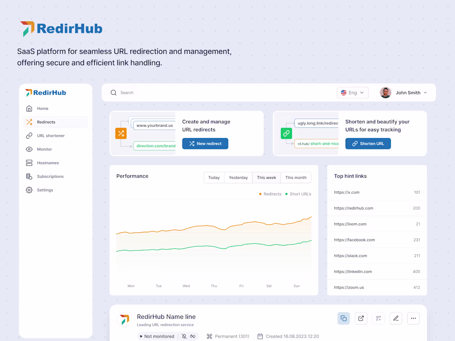Open more actions with the ellipsis icon
Viewport: 455px width, 341px height.
tap(413, 318)
